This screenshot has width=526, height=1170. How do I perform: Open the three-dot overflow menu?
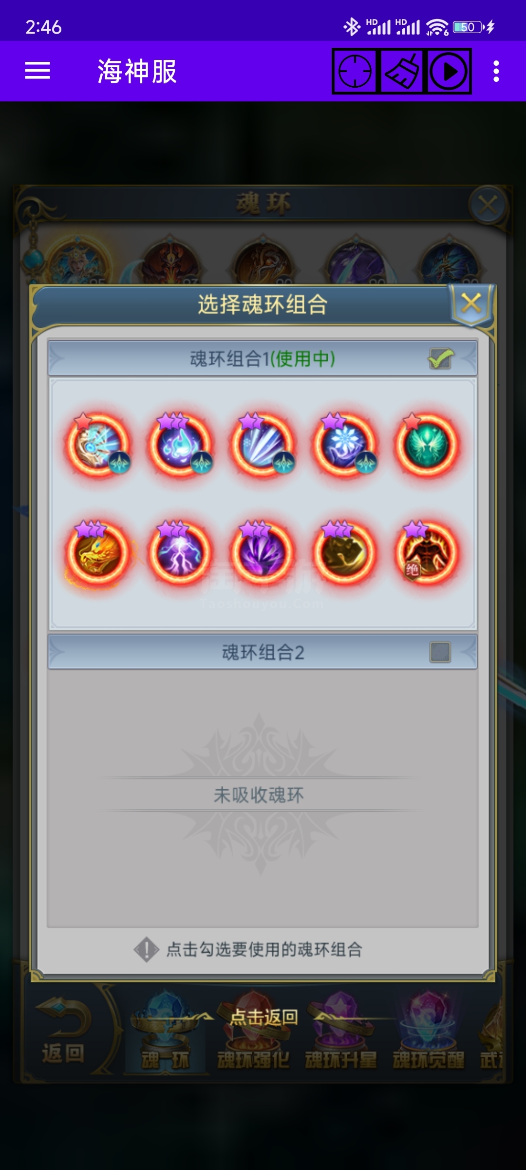[496, 71]
